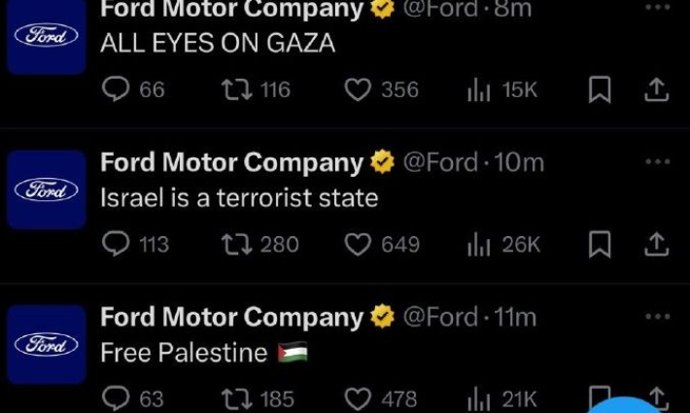Repost the "Free Palestine" post
Screen dimensions: 690x413
tap(237, 398)
